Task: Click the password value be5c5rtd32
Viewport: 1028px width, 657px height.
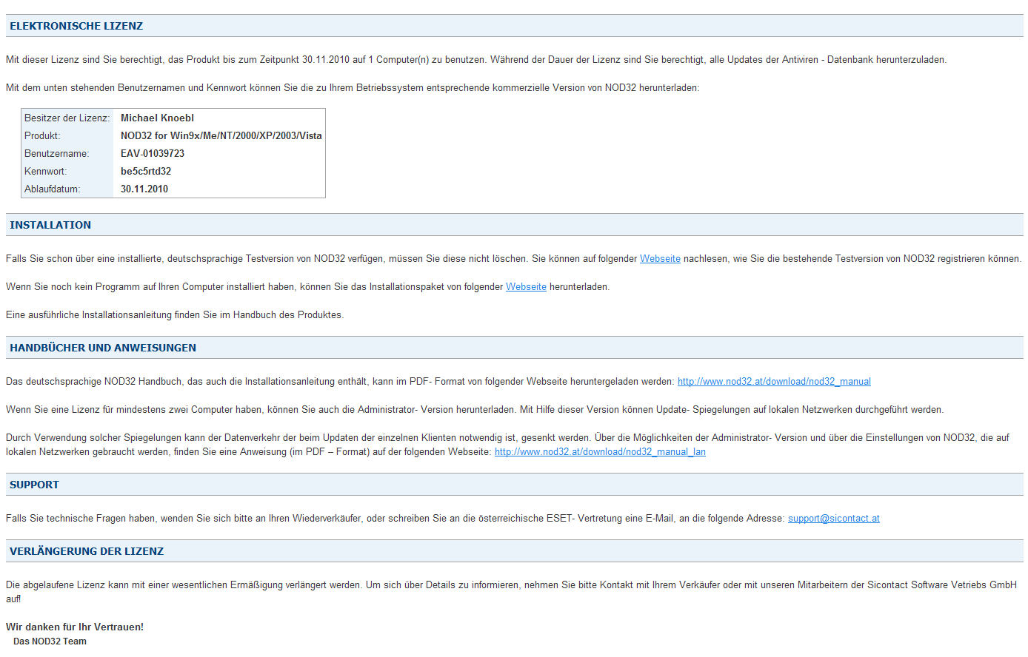Action: click(146, 171)
